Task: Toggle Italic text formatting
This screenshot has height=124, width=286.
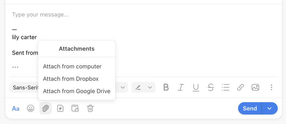Action: click(181, 88)
